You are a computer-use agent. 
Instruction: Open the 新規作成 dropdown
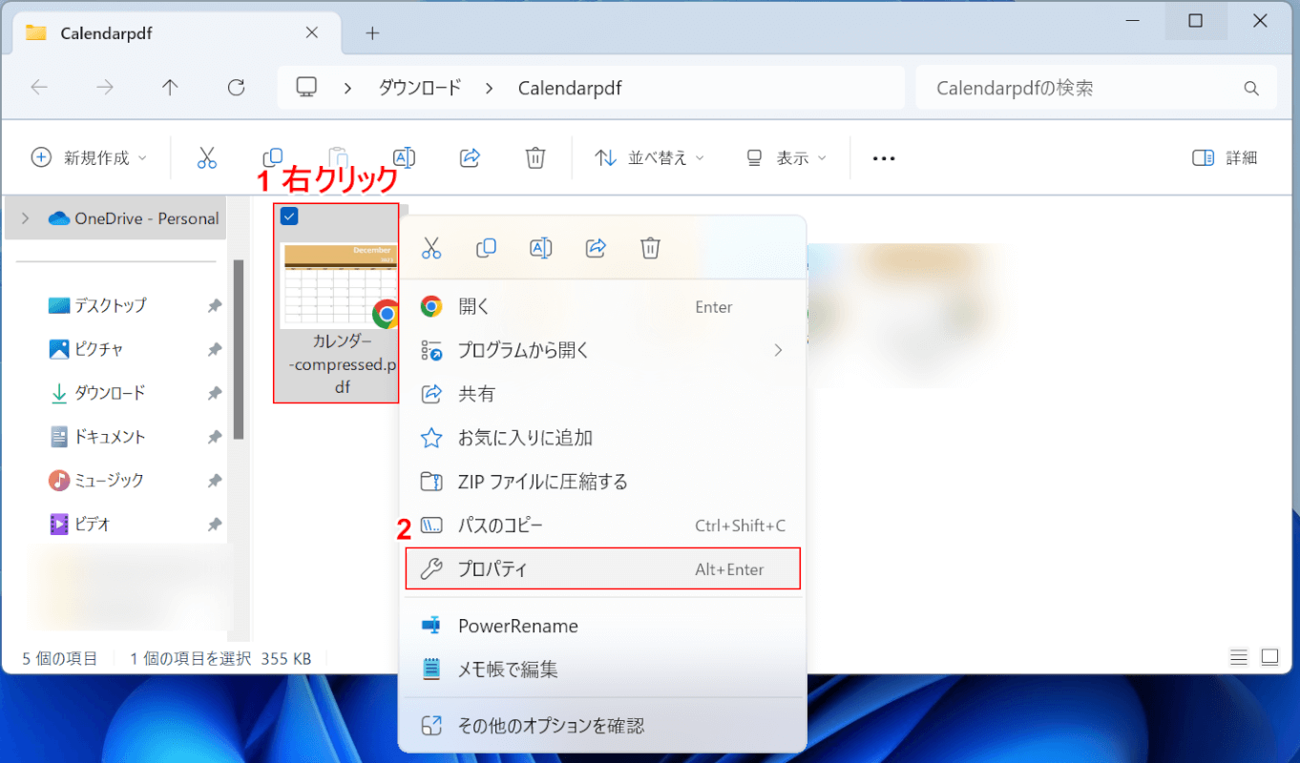[90, 158]
